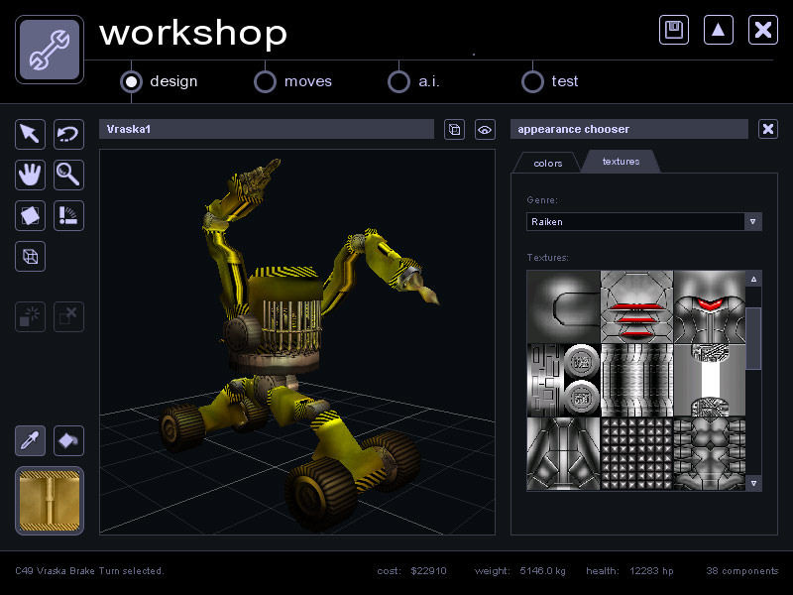
Task: Click the current gold texture swatch
Action: tap(50, 501)
